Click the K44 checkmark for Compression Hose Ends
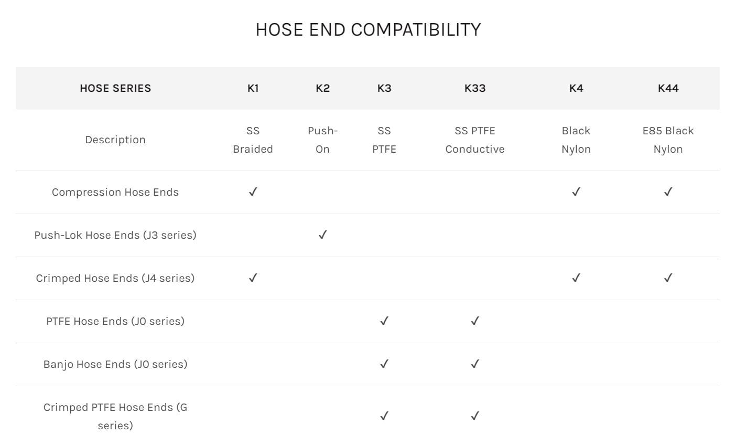Image resolution: width=736 pixels, height=445 pixels. (x=668, y=192)
